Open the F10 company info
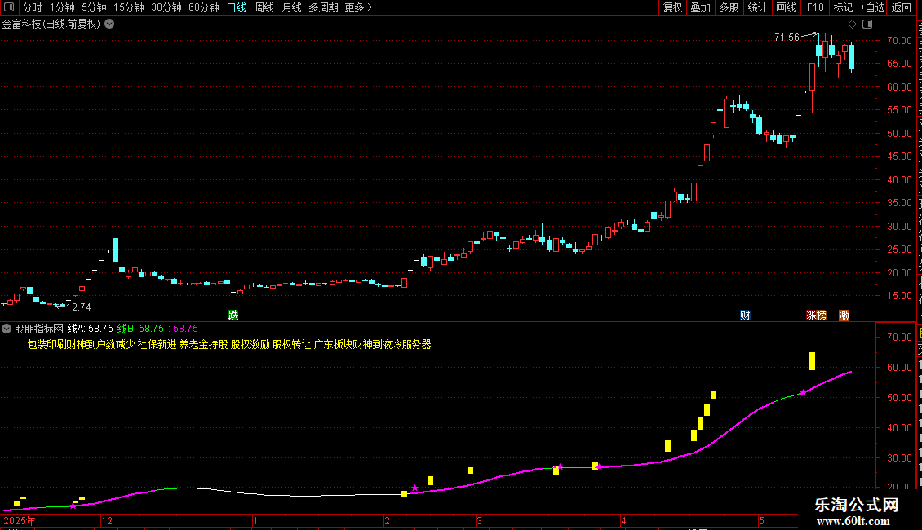 tap(815, 7)
